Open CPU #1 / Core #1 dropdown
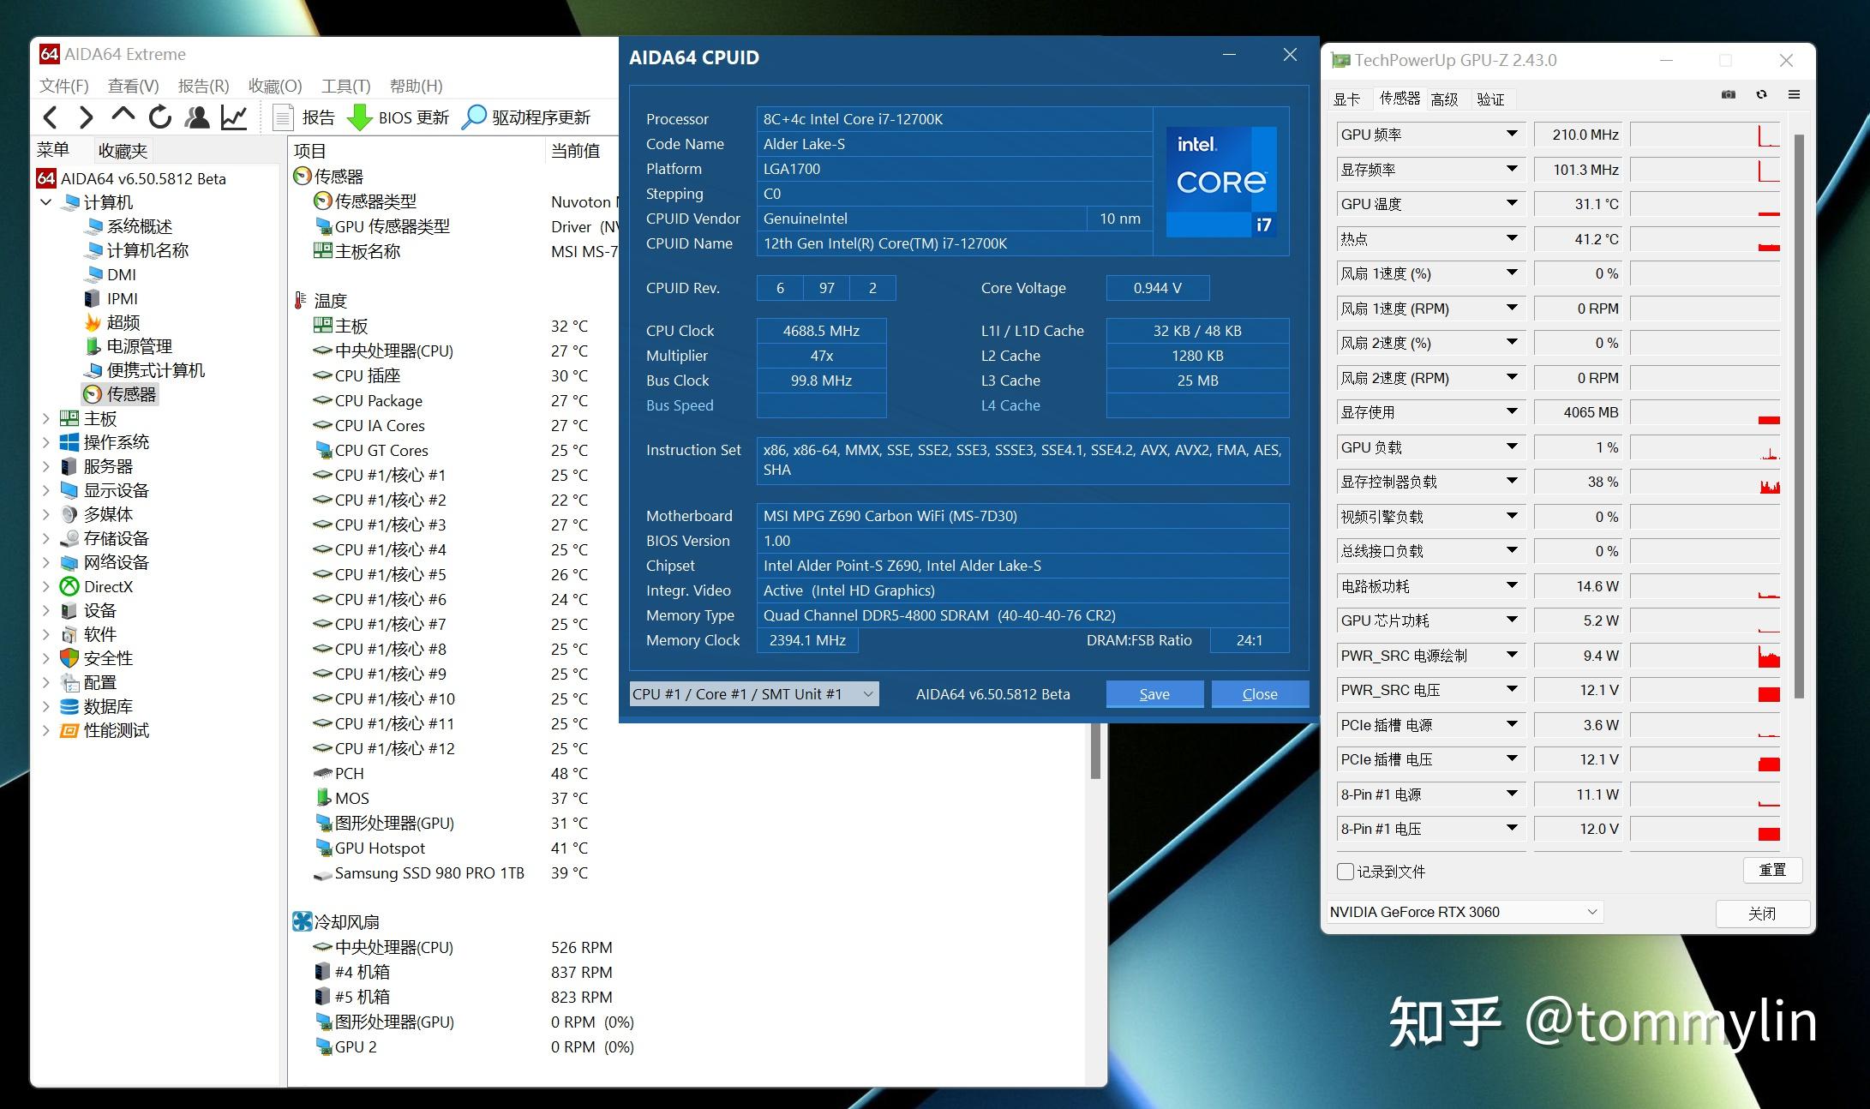Viewport: 1870px width, 1109px height. coord(754,694)
